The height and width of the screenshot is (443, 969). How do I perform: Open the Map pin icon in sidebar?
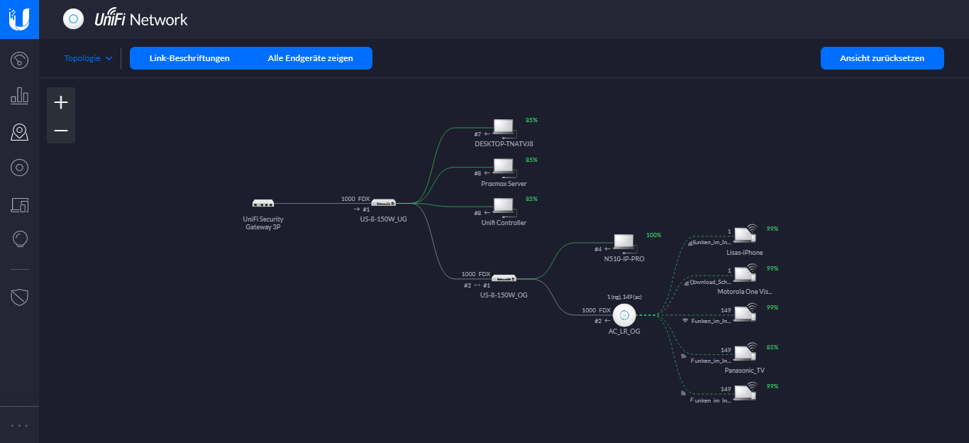tap(19, 132)
